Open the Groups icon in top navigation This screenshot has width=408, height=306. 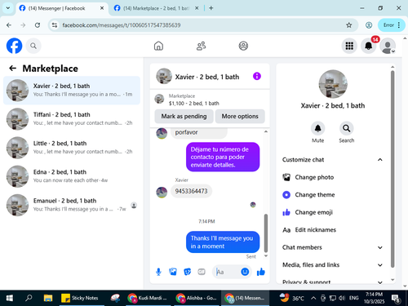pyautogui.click(x=243, y=46)
